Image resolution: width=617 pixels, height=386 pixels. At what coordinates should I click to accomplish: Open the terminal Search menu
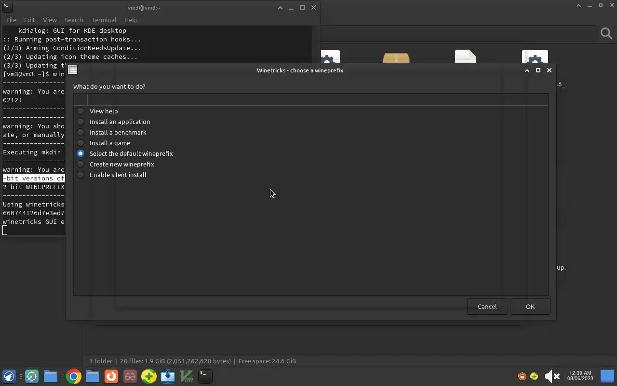[x=74, y=20]
